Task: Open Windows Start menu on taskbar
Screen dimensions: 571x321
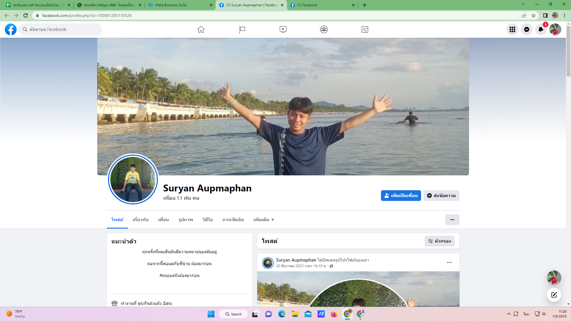Action: click(x=211, y=314)
